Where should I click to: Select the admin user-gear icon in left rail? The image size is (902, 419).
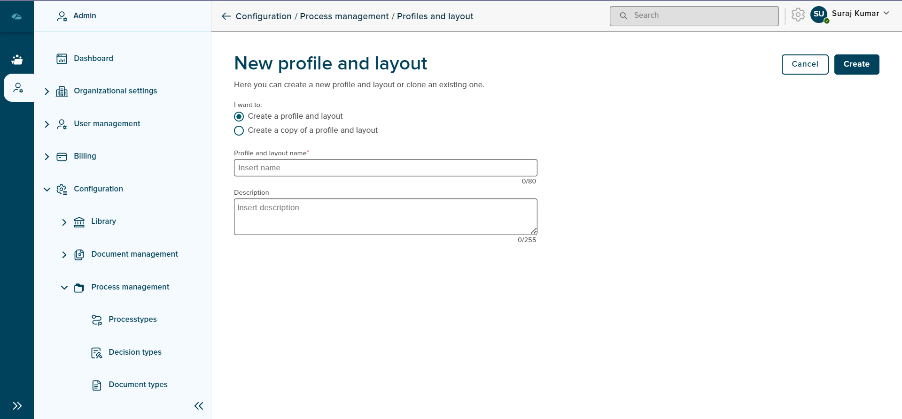click(18, 88)
